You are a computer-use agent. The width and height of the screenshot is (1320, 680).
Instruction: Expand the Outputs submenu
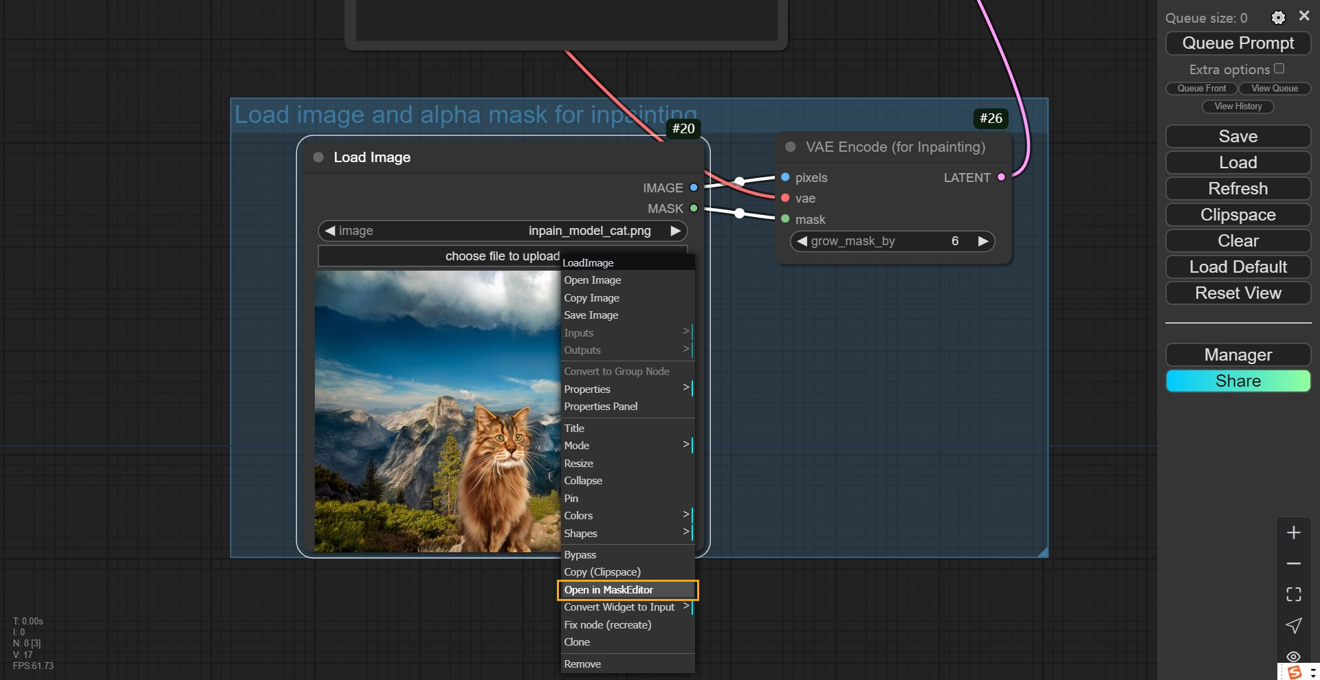click(x=628, y=350)
